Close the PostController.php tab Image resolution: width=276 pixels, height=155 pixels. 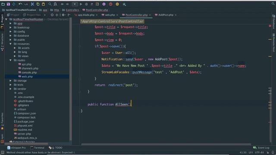(x=150, y=15)
